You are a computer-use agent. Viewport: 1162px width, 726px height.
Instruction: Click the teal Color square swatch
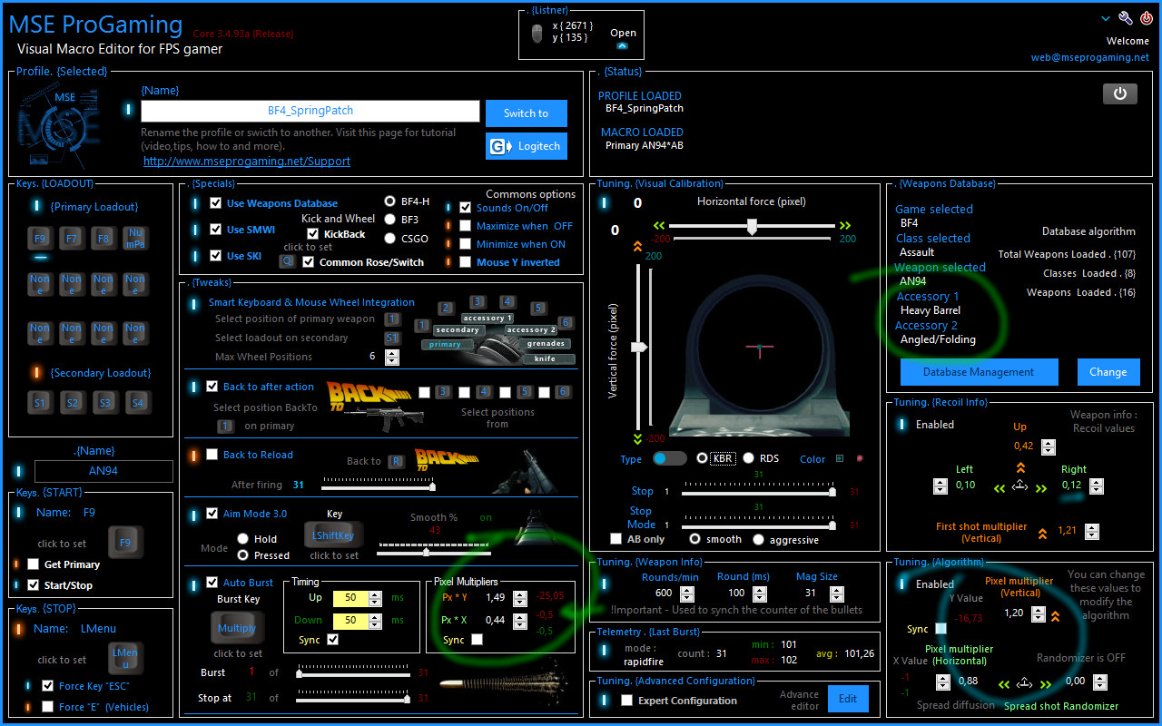click(x=839, y=458)
